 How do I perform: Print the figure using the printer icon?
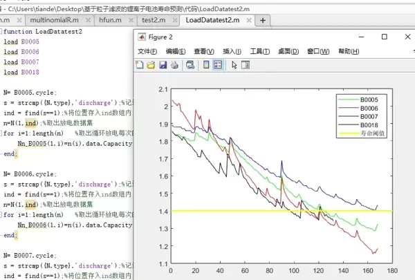(x=174, y=65)
